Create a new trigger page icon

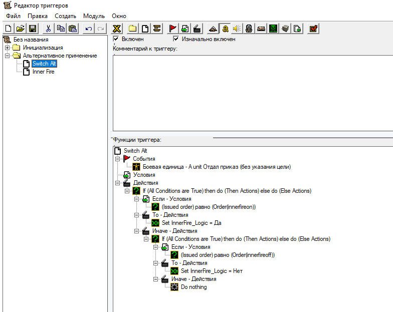tap(145, 29)
